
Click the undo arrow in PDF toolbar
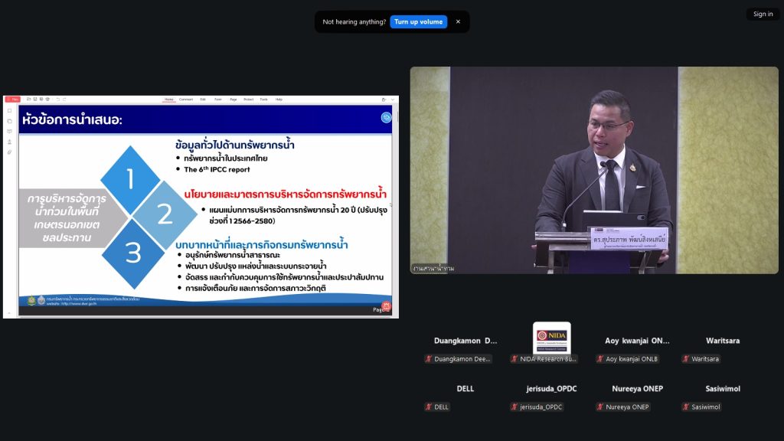(x=57, y=99)
